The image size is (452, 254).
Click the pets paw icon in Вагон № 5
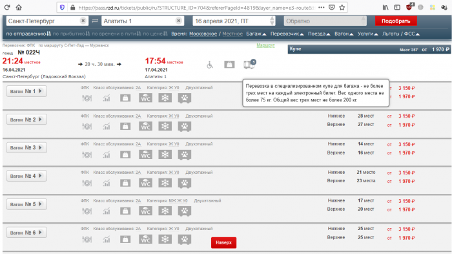tap(185, 211)
